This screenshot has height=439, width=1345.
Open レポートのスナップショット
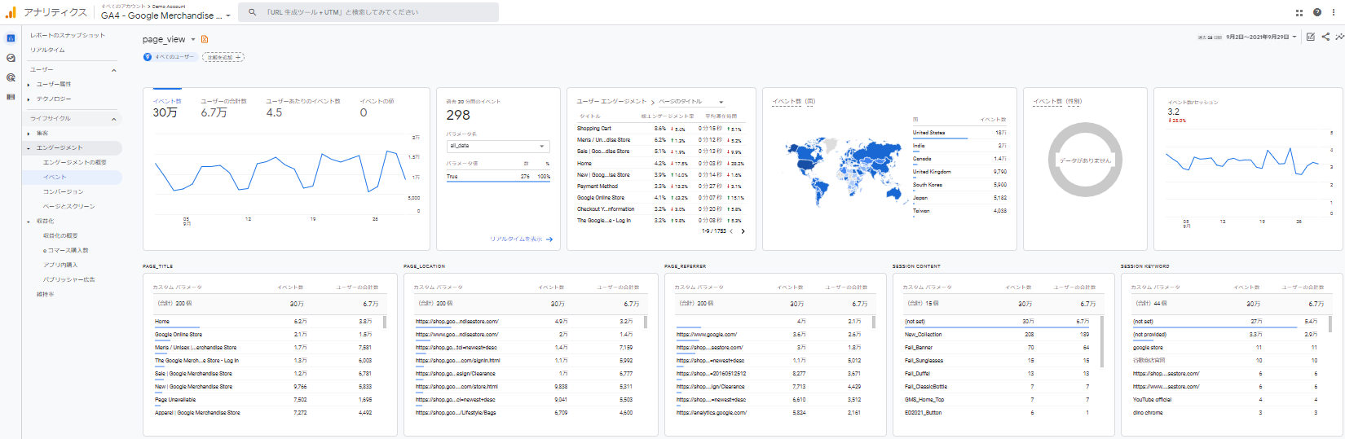point(68,35)
